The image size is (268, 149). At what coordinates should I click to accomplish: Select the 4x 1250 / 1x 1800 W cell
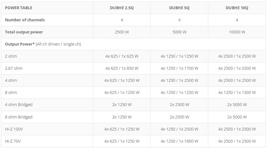point(179,141)
